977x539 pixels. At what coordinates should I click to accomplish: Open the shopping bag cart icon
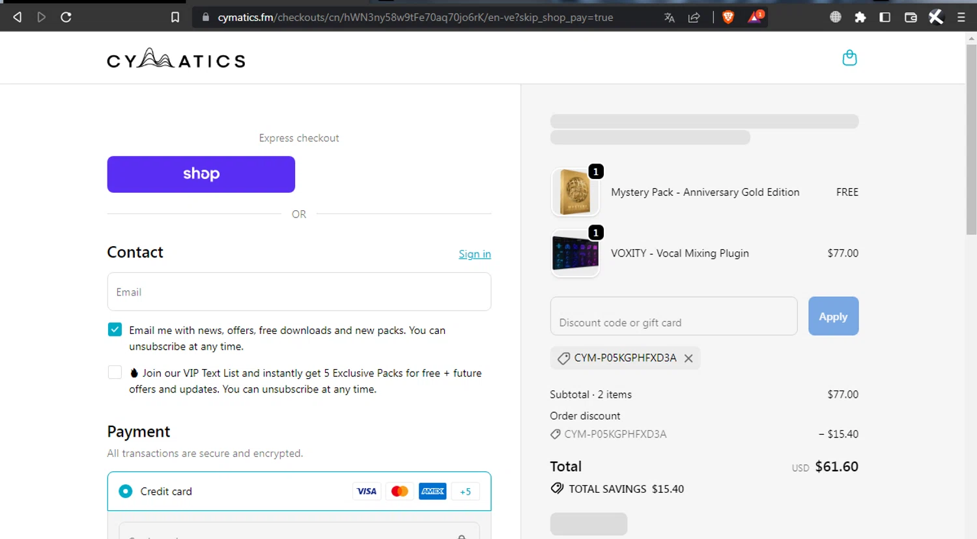click(849, 58)
